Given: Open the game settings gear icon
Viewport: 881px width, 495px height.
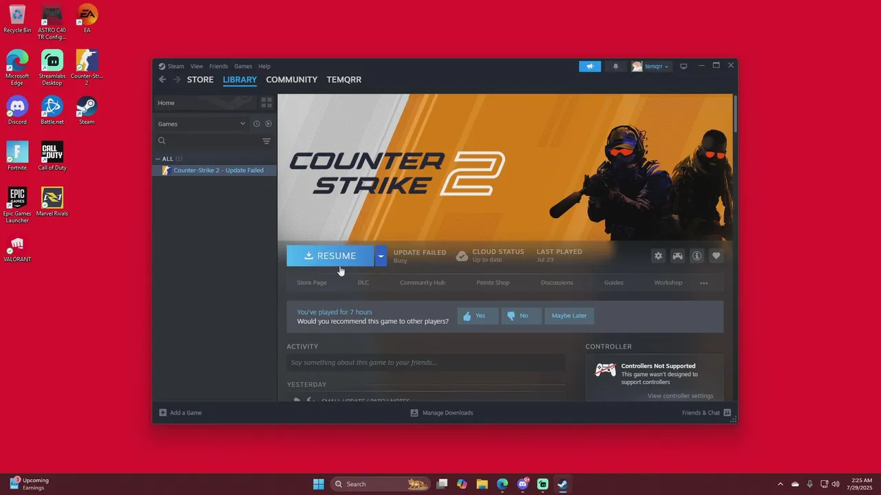Looking at the screenshot, I should click(658, 256).
